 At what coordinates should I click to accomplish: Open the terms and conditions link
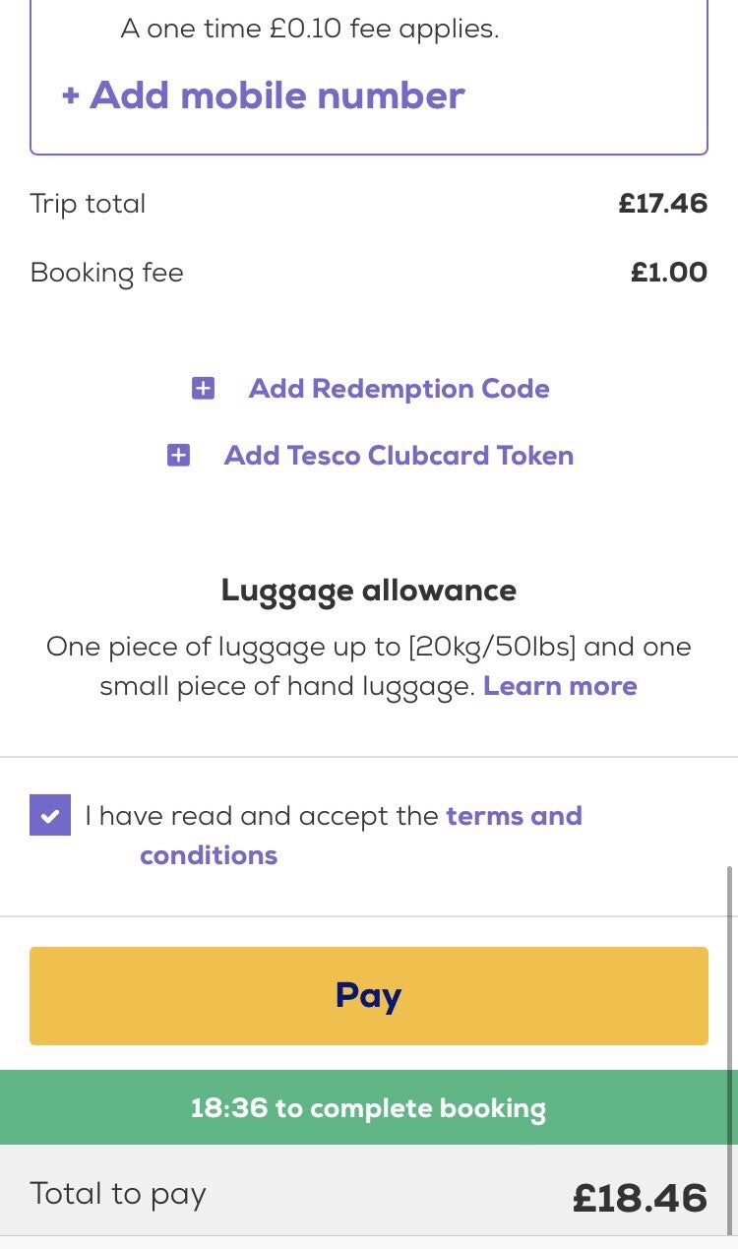[361, 835]
